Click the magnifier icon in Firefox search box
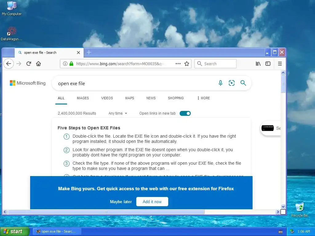Viewport: 315px width, 236px height. pos(199,64)
